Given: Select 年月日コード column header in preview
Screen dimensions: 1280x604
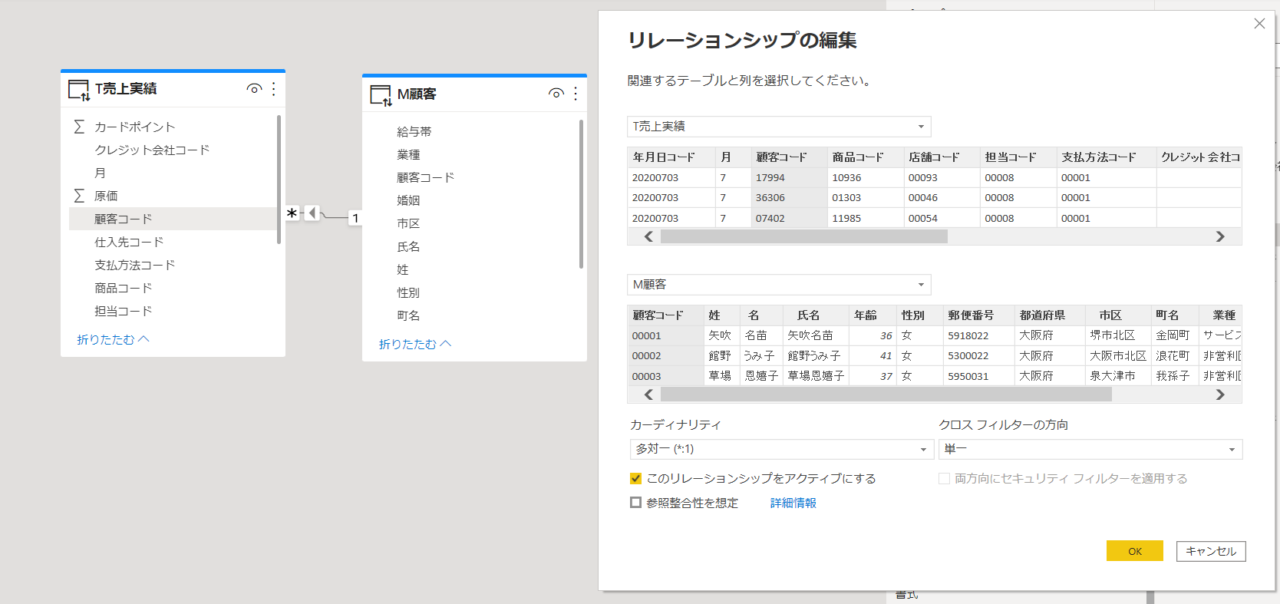Looking at the screenshot, I should click(671, 157).
